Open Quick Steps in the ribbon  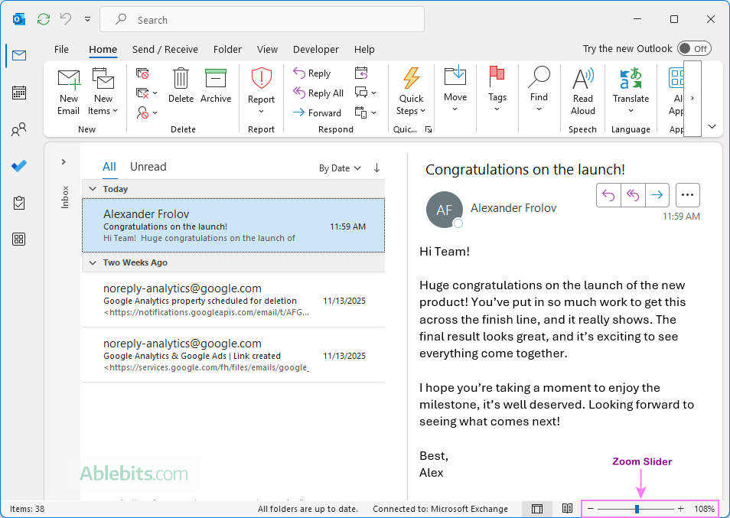tap(411, 92)
